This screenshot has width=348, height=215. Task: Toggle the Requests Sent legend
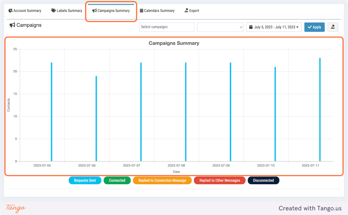click(x=85, y=180)
